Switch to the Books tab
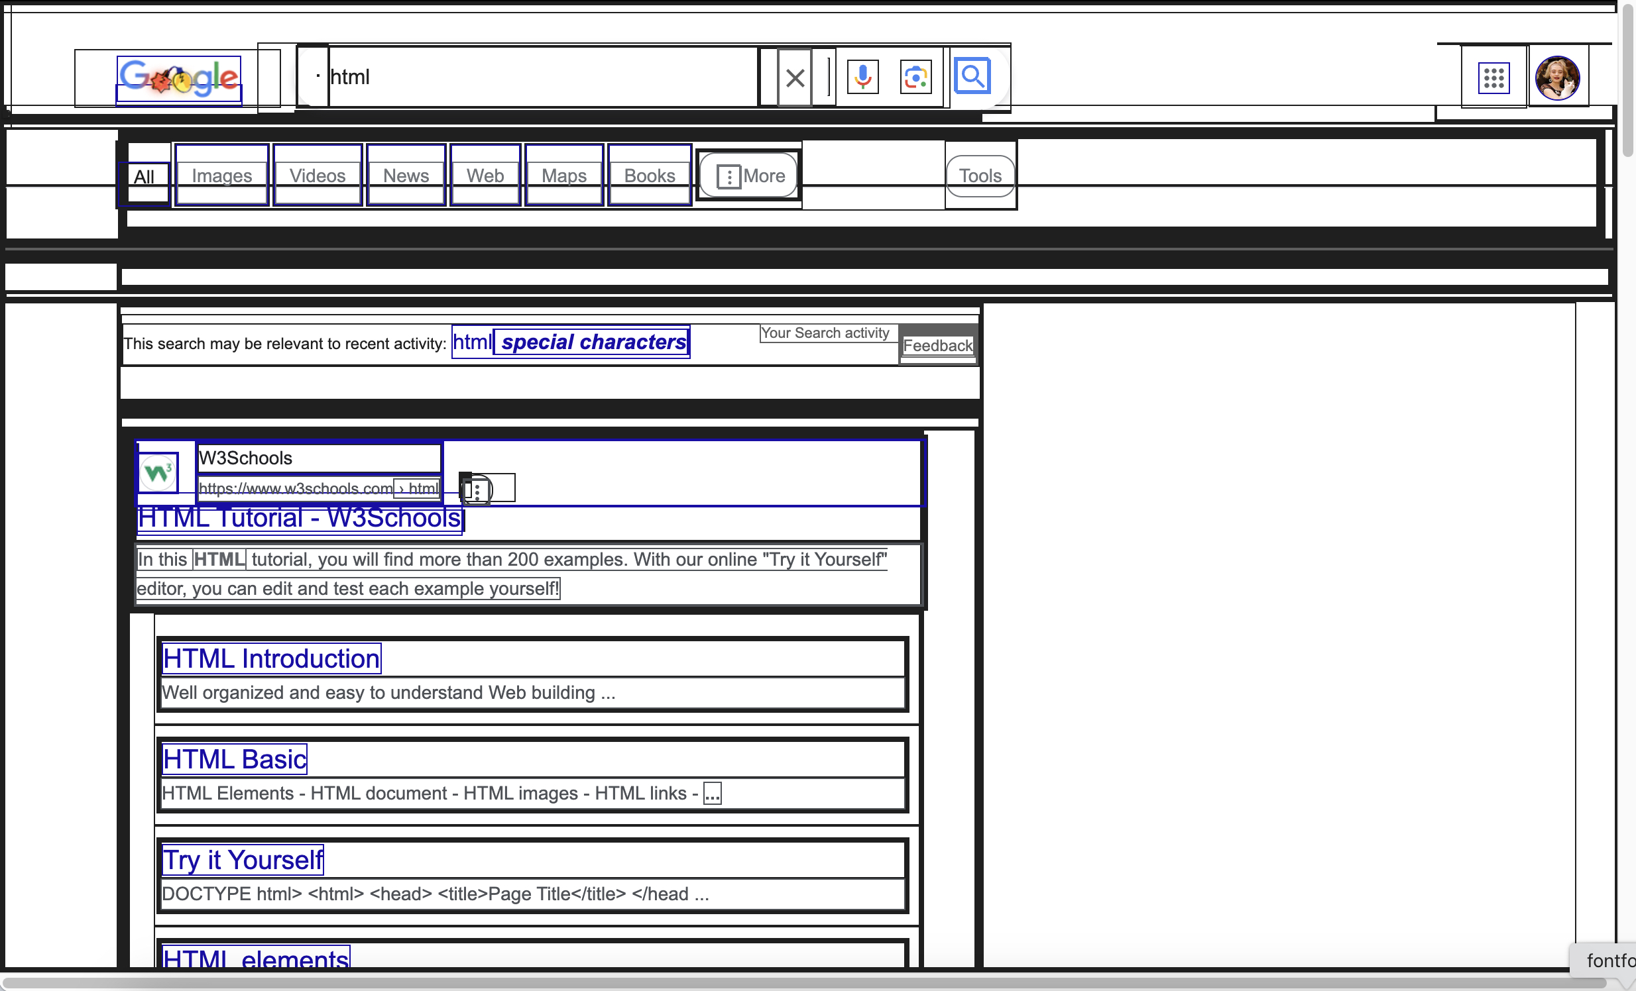This screenshot has width=1636, height=991. pyautogui.click(x=650, y=175)
